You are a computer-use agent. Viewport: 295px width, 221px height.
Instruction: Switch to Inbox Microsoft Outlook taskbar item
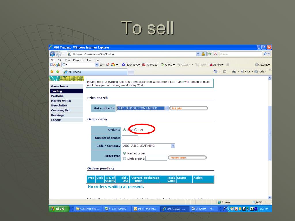point(145,209)
